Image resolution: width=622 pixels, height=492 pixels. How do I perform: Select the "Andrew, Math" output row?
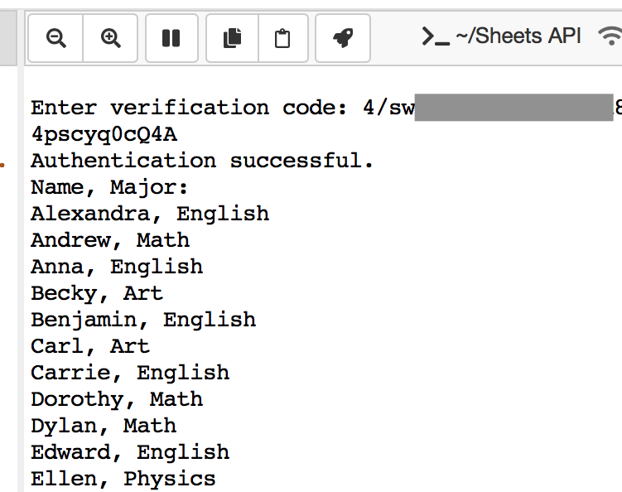pos(110,240)
